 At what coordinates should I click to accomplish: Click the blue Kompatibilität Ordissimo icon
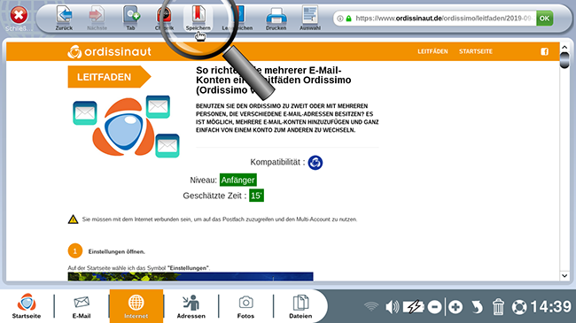click(315, 163)
